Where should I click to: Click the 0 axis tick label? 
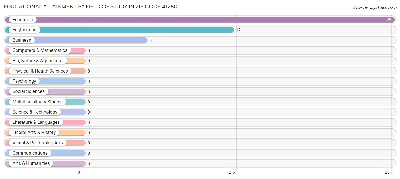(79, 172)
